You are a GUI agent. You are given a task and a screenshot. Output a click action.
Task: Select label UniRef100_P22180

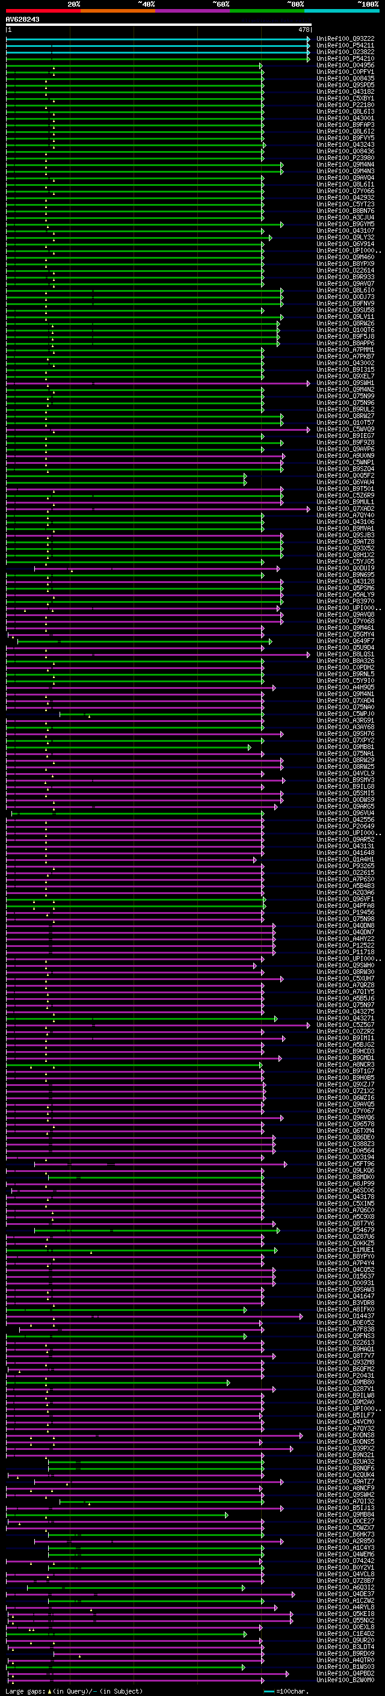tap(345, 105)
